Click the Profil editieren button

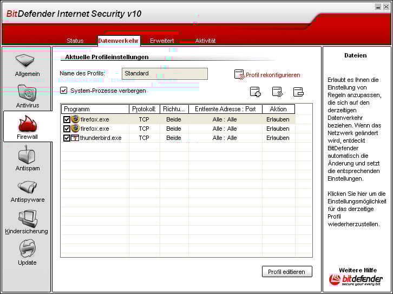coord(287,272)
